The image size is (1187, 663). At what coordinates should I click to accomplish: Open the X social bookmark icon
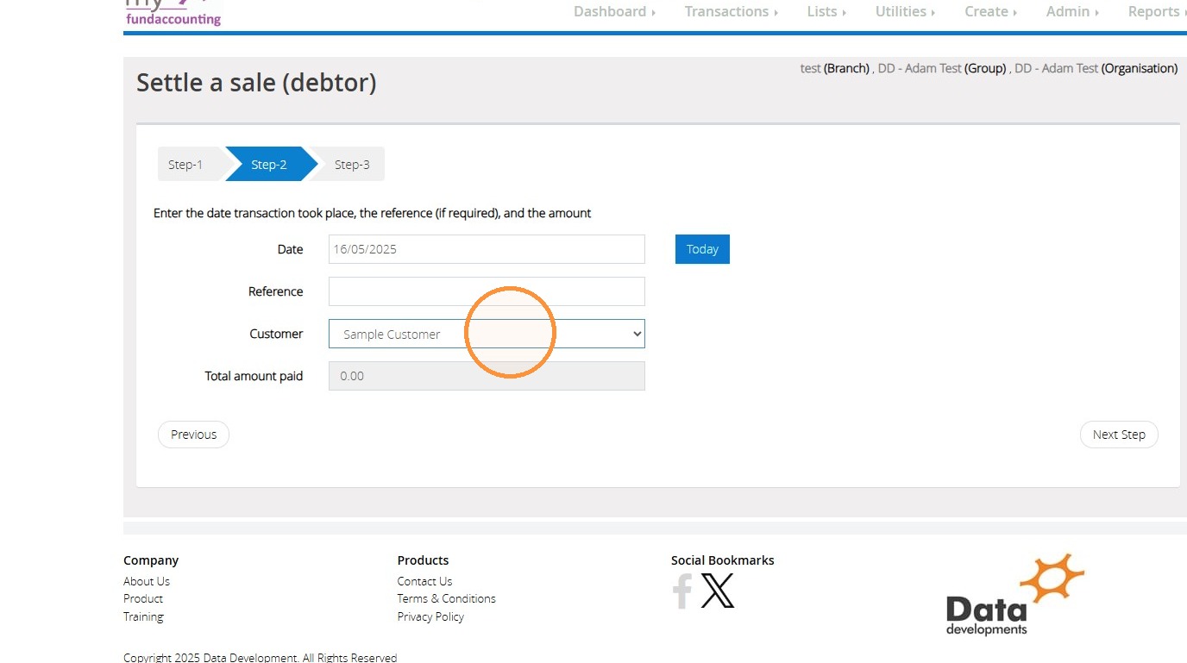[718, 591]
